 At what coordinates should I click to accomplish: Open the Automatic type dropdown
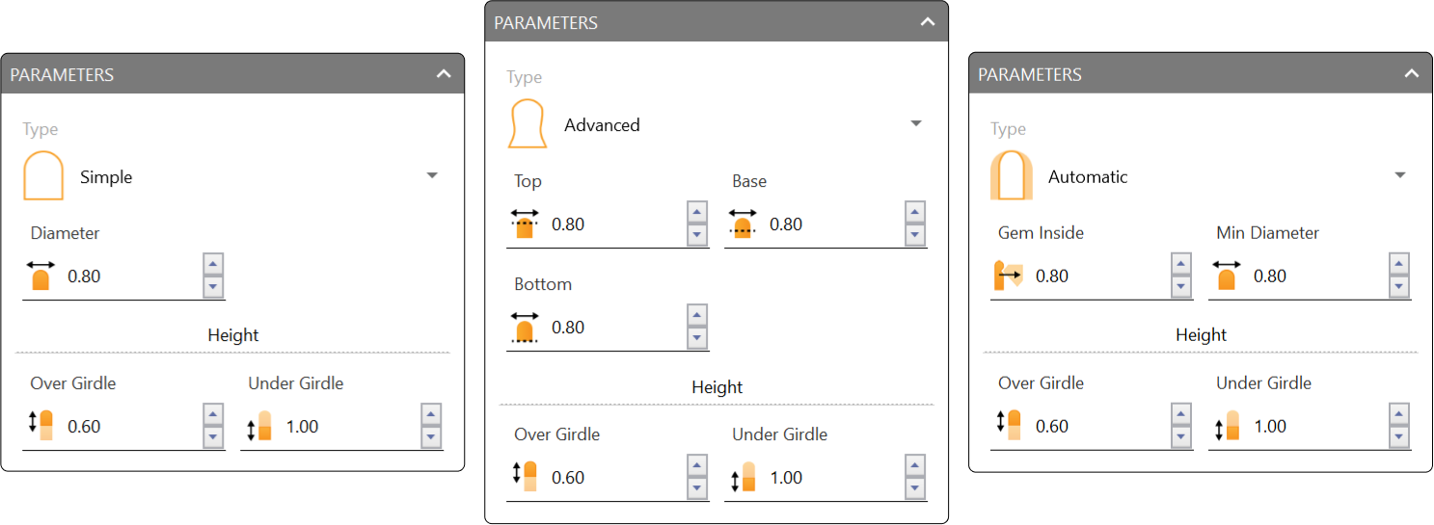(x=1400, y=175)
